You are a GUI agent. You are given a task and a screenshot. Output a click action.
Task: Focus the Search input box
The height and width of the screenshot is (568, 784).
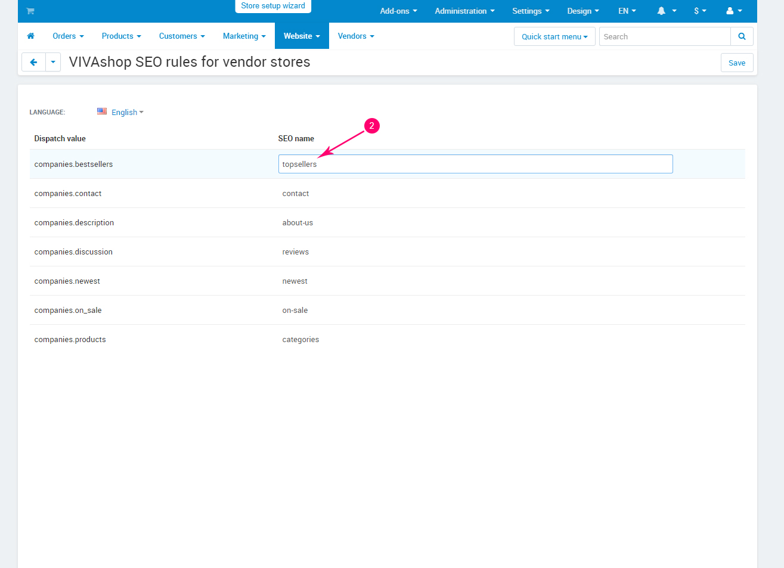click(x=664, y=37)
